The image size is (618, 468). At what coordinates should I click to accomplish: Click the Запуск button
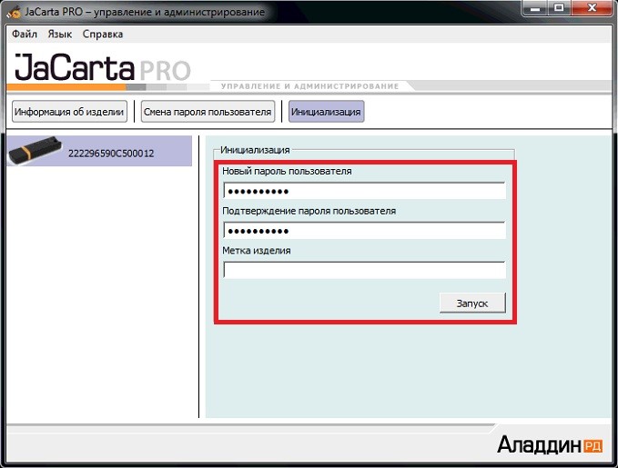(x=472, y=304)
